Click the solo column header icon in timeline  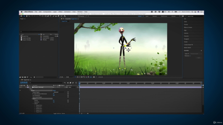(23, 85)
